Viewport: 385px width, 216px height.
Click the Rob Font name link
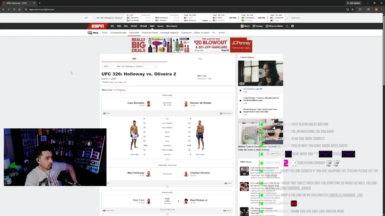point(139,200)
